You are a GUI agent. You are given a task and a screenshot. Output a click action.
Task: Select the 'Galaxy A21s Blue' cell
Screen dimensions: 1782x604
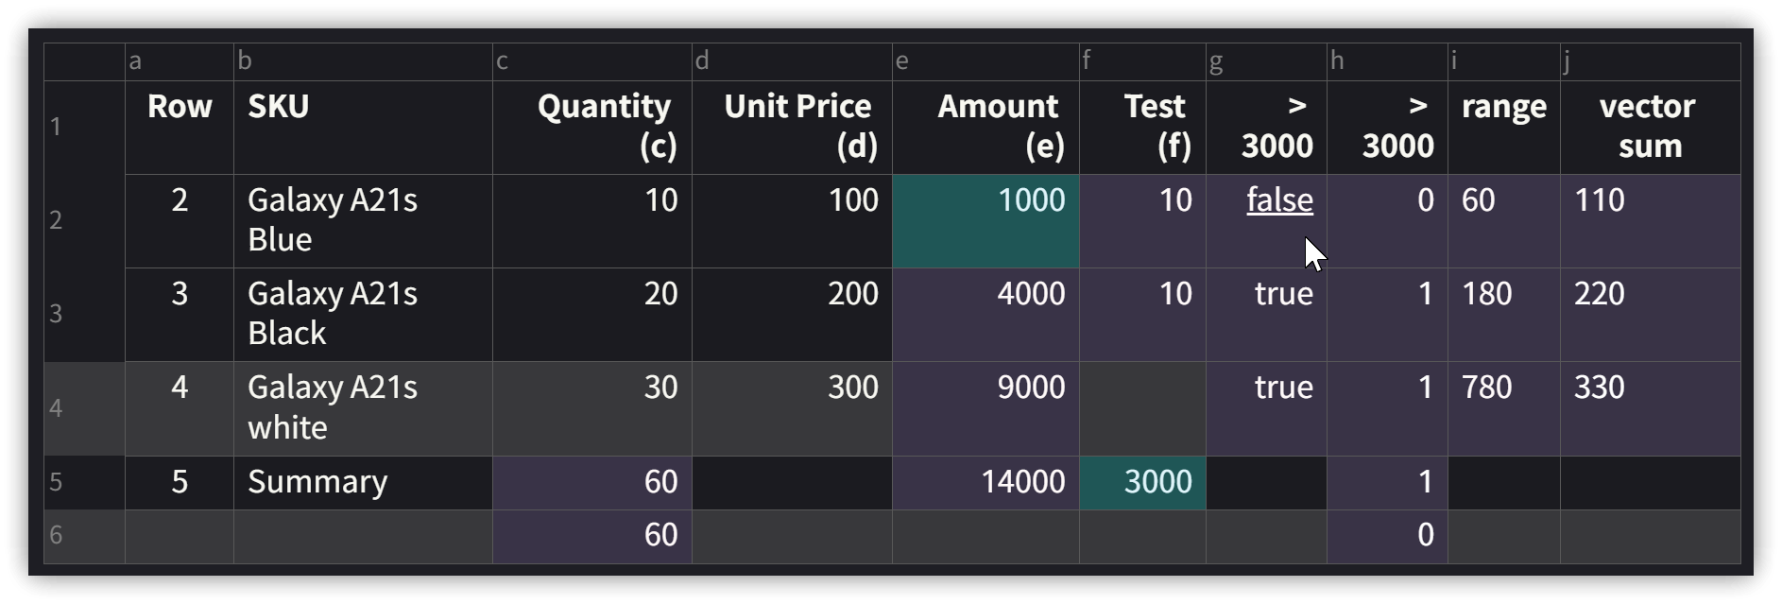tap(363, 221)
